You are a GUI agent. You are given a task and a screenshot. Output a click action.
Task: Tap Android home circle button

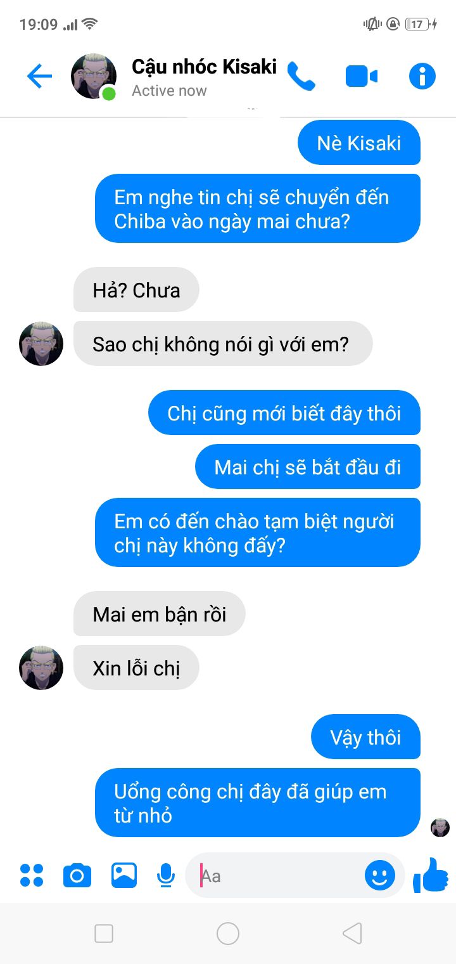228,933
